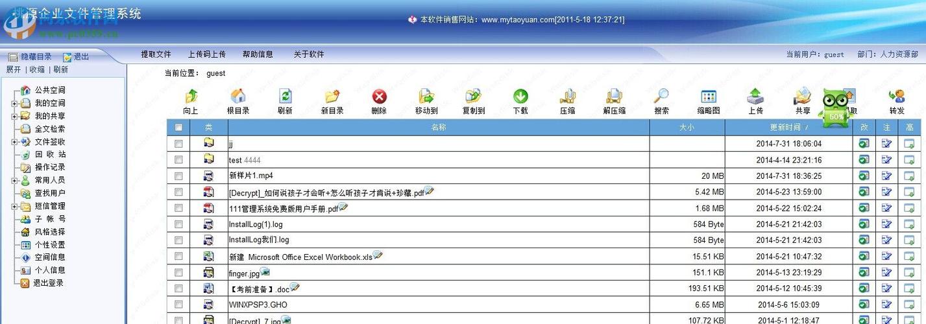
Task: Expand the 短信管理 tree node
Action: point(14,206)
